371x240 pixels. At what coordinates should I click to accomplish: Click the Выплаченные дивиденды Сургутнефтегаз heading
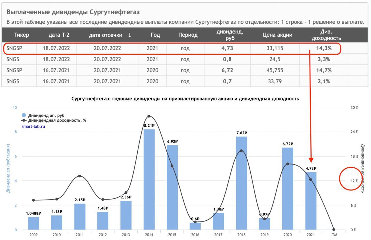(x=73, y=12)
